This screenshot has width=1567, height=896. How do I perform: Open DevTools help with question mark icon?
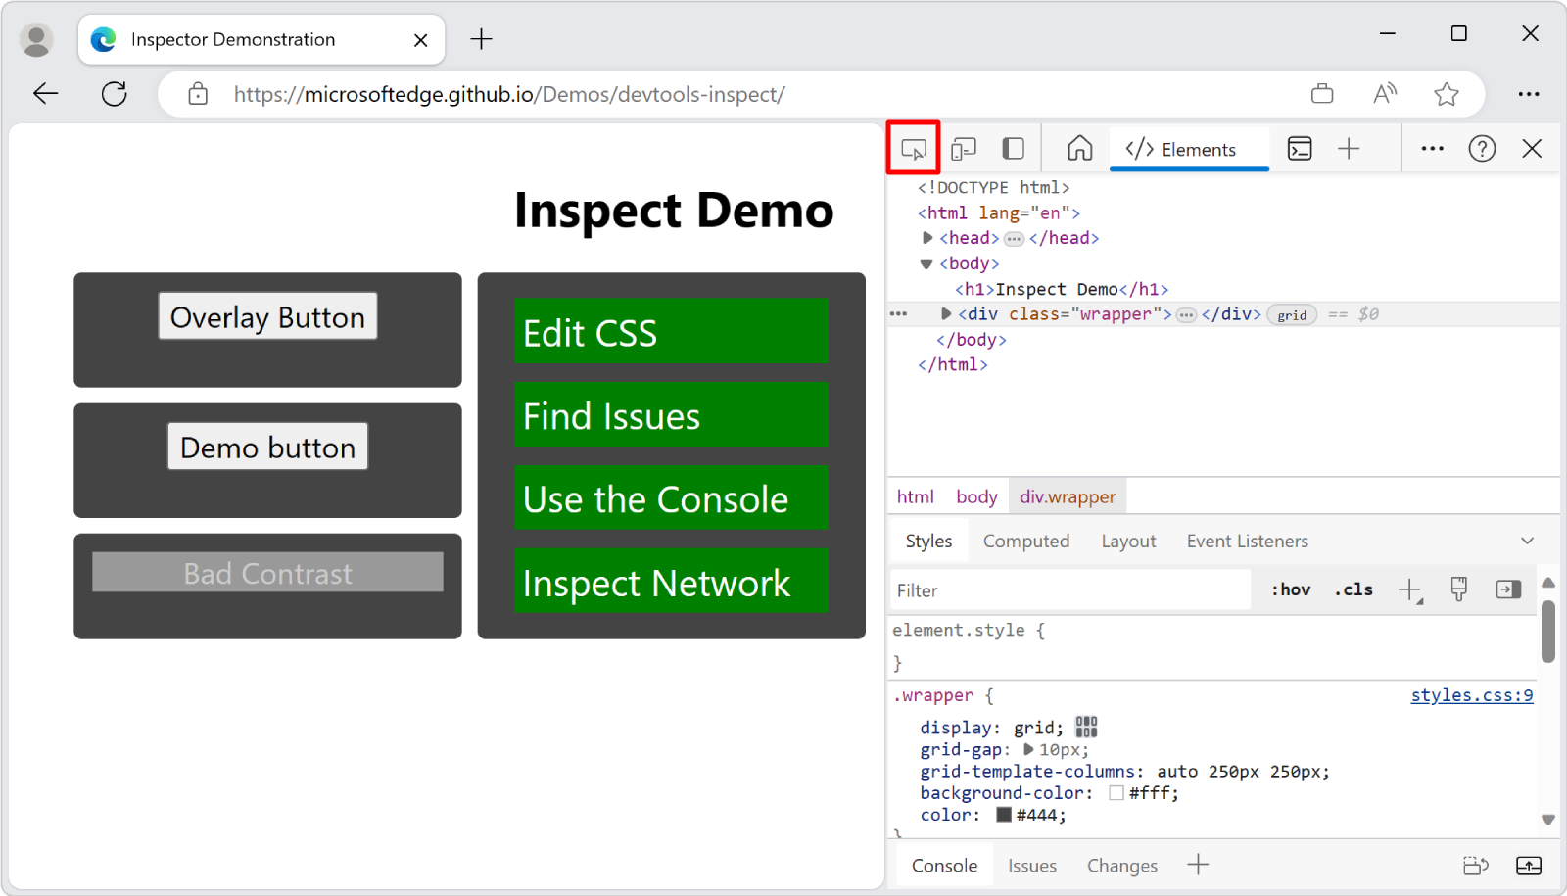(1483, 148)
